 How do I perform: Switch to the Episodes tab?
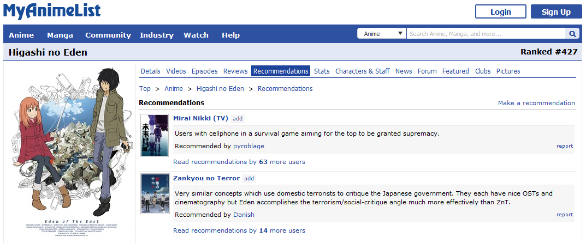click(204, 71)
